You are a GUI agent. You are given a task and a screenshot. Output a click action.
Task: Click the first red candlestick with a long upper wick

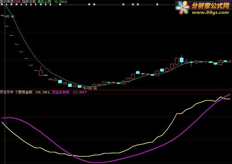click(x=41, y=71)
